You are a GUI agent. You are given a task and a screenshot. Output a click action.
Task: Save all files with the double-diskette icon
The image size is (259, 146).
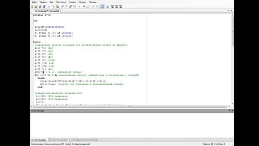point(44,6)
